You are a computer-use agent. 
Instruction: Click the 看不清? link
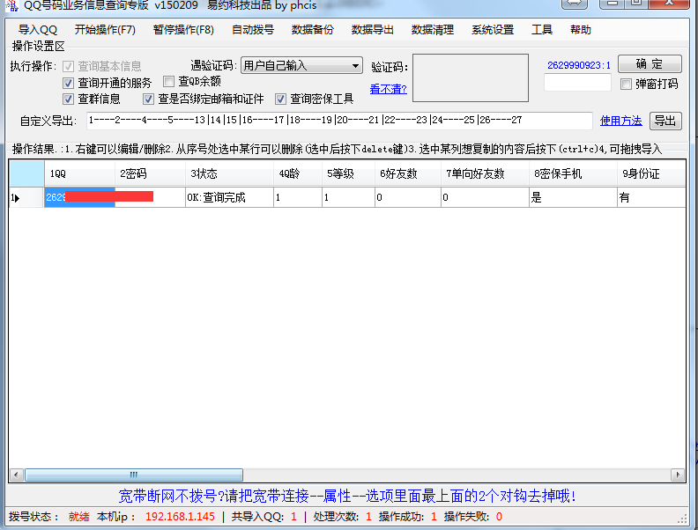point(388,89)
